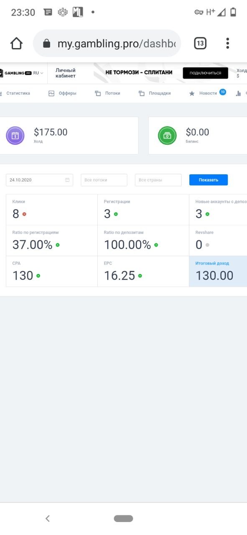
Task: Click the Новости star icon
Action: coord(192,94)
